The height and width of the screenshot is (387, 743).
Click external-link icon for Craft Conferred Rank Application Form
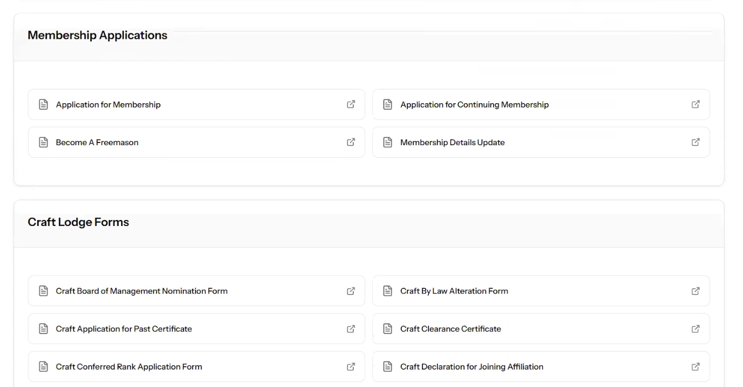coord(351,367)
